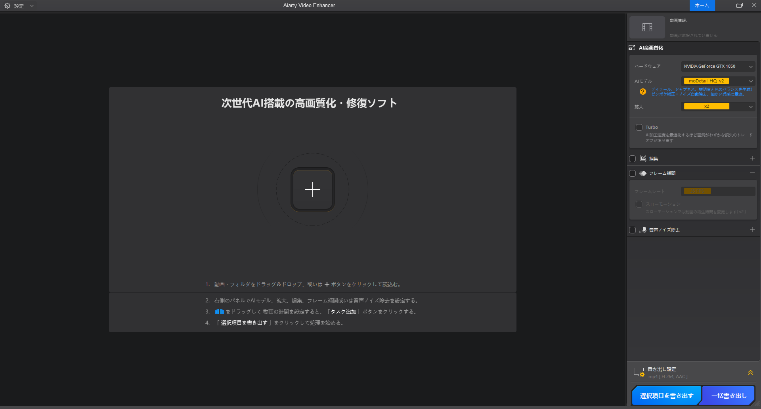Expand the 設定 dropdown arrow
This screenshot has height=409, width=761.
pos(32,6)
